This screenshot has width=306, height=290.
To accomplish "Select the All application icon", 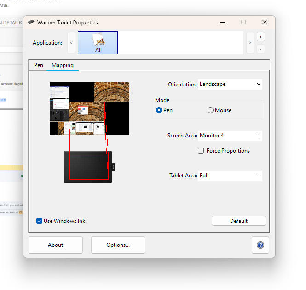I will (98, 43).
